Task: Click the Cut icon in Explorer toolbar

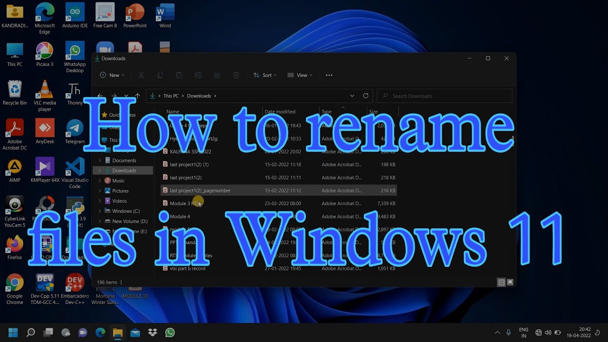Action: [141, 75]
